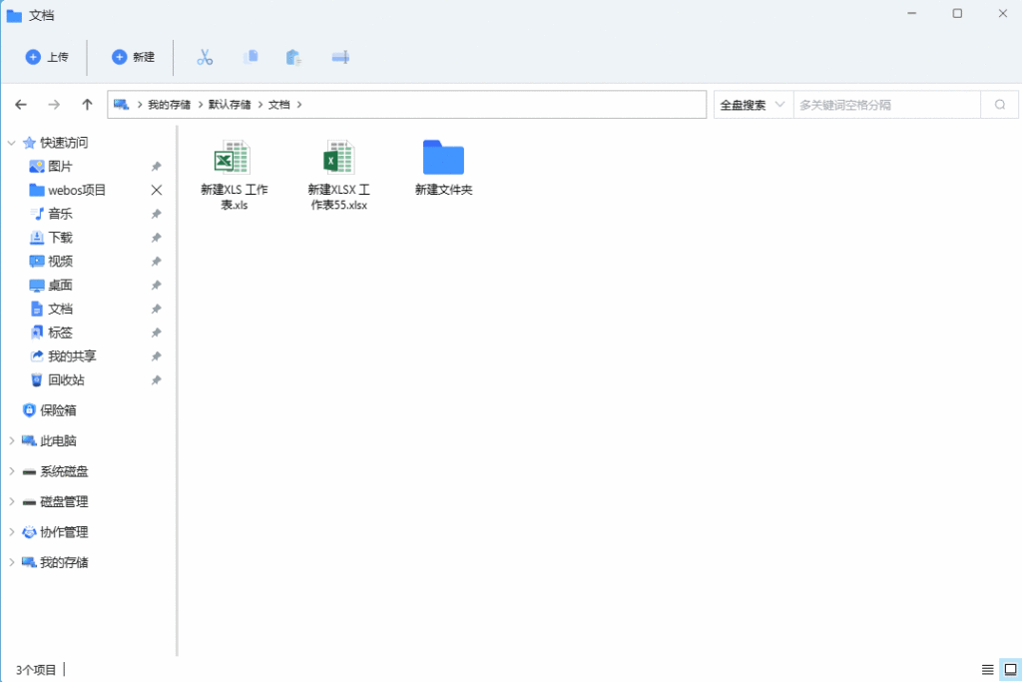Click the search magnifier button
1022x682 pixels.
1000,105
